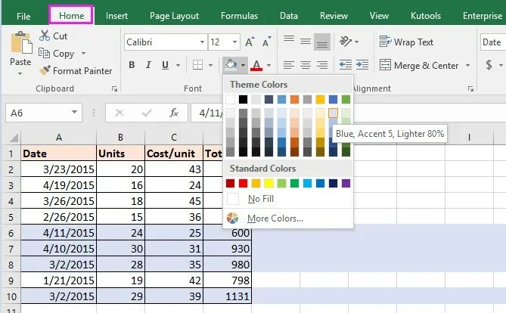The image size is (506, 313).
Task: Click Decrease Indent icon
Action: [346, 65]
